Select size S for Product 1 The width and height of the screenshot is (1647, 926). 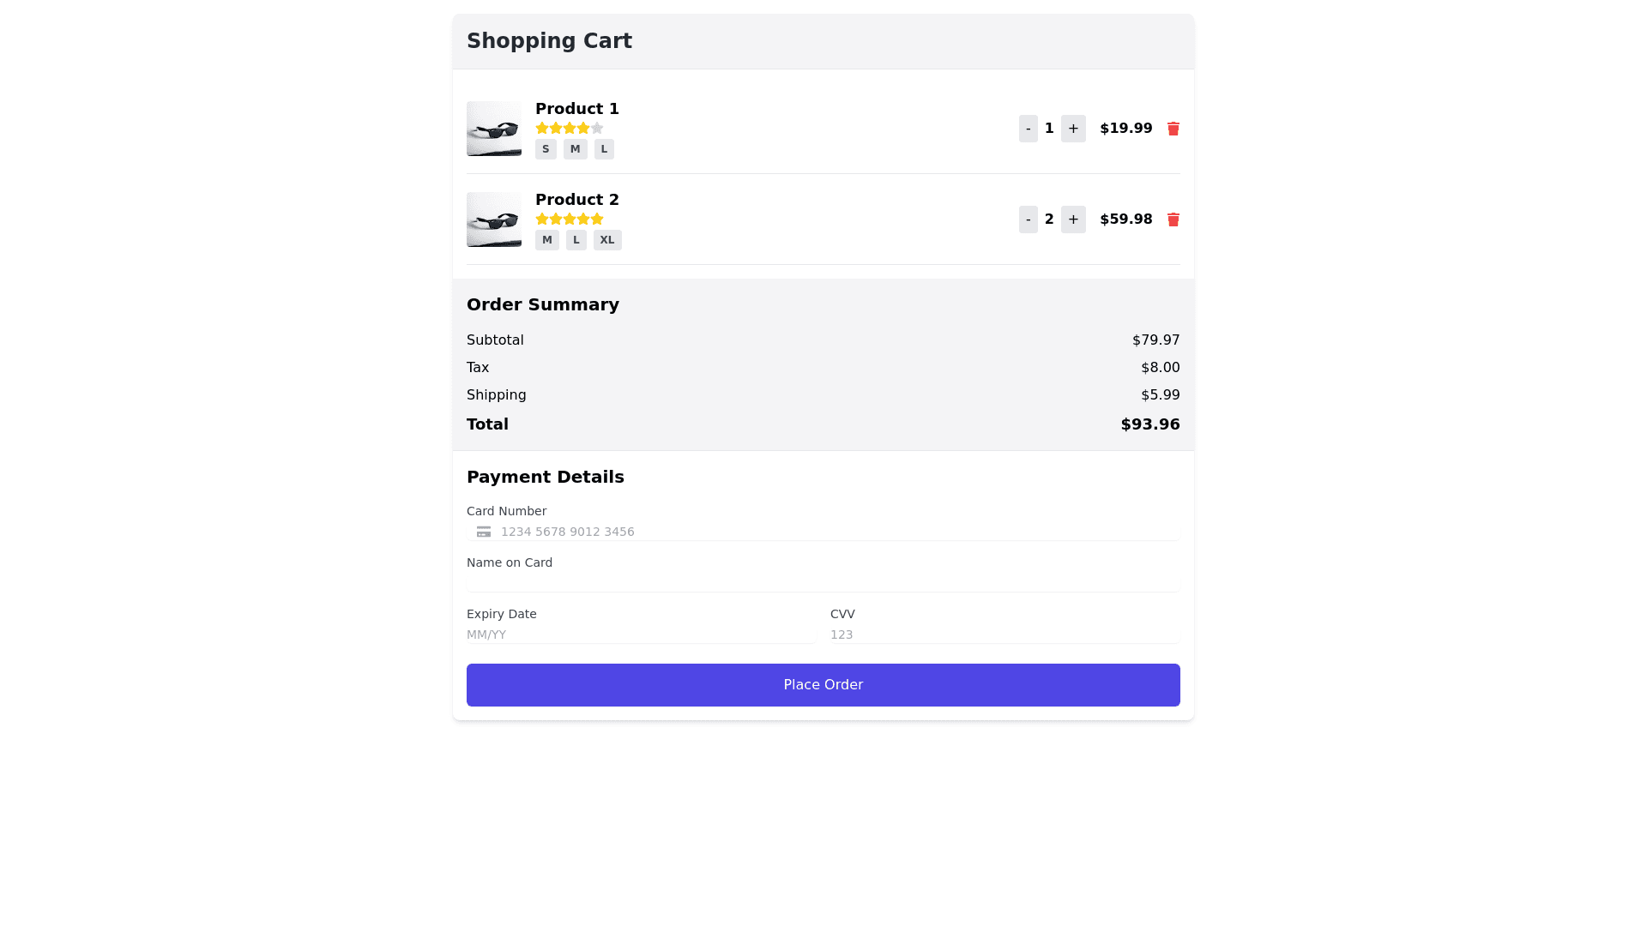pos(546,149)
